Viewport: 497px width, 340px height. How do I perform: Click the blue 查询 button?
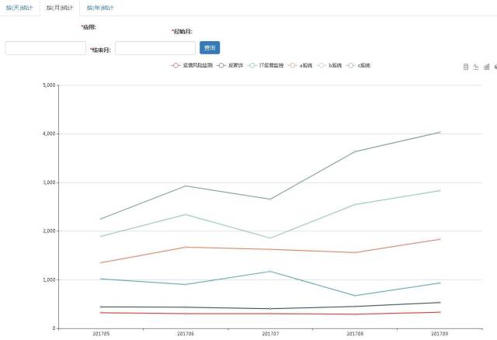click(x=210, y=48)
